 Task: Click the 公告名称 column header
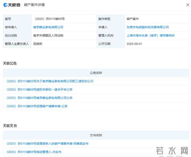coord(96,73)
